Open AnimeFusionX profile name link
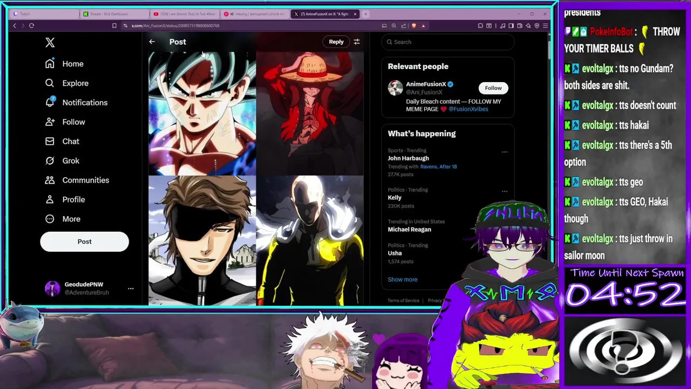Screen dimensions: 691x389 [426, 84]
